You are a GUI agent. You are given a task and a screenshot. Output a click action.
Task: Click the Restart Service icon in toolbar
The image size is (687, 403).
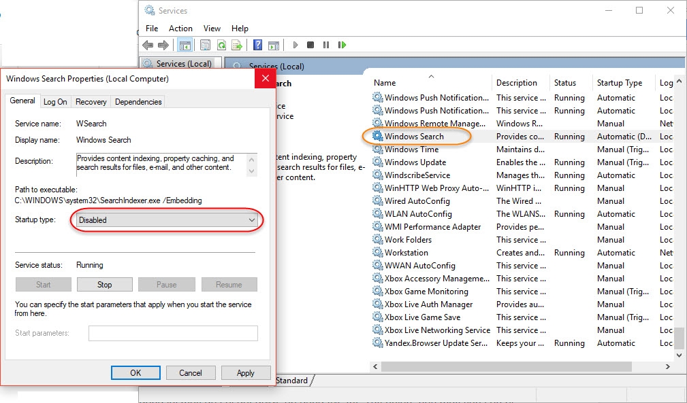[342, 45]
